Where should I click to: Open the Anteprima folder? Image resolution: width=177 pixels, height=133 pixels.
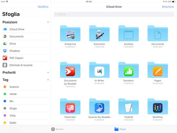[70, 33]
